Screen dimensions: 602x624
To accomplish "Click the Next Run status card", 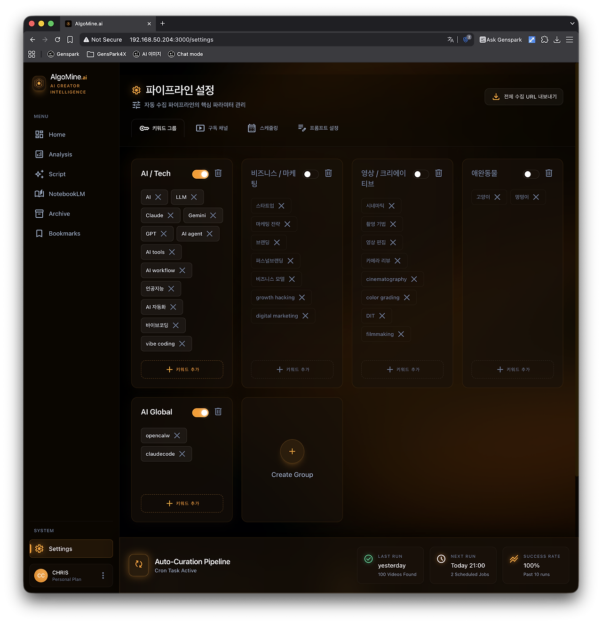I will 463,565.
